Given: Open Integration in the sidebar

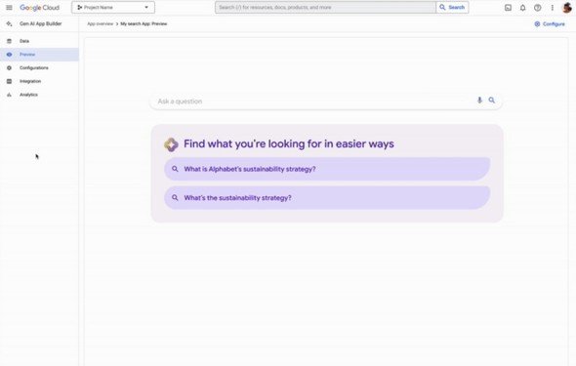Looking at the screenshot, I should pos(39,81).
